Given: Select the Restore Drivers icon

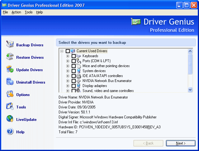Looking at the screenshot, I should (x=10, y=57).
